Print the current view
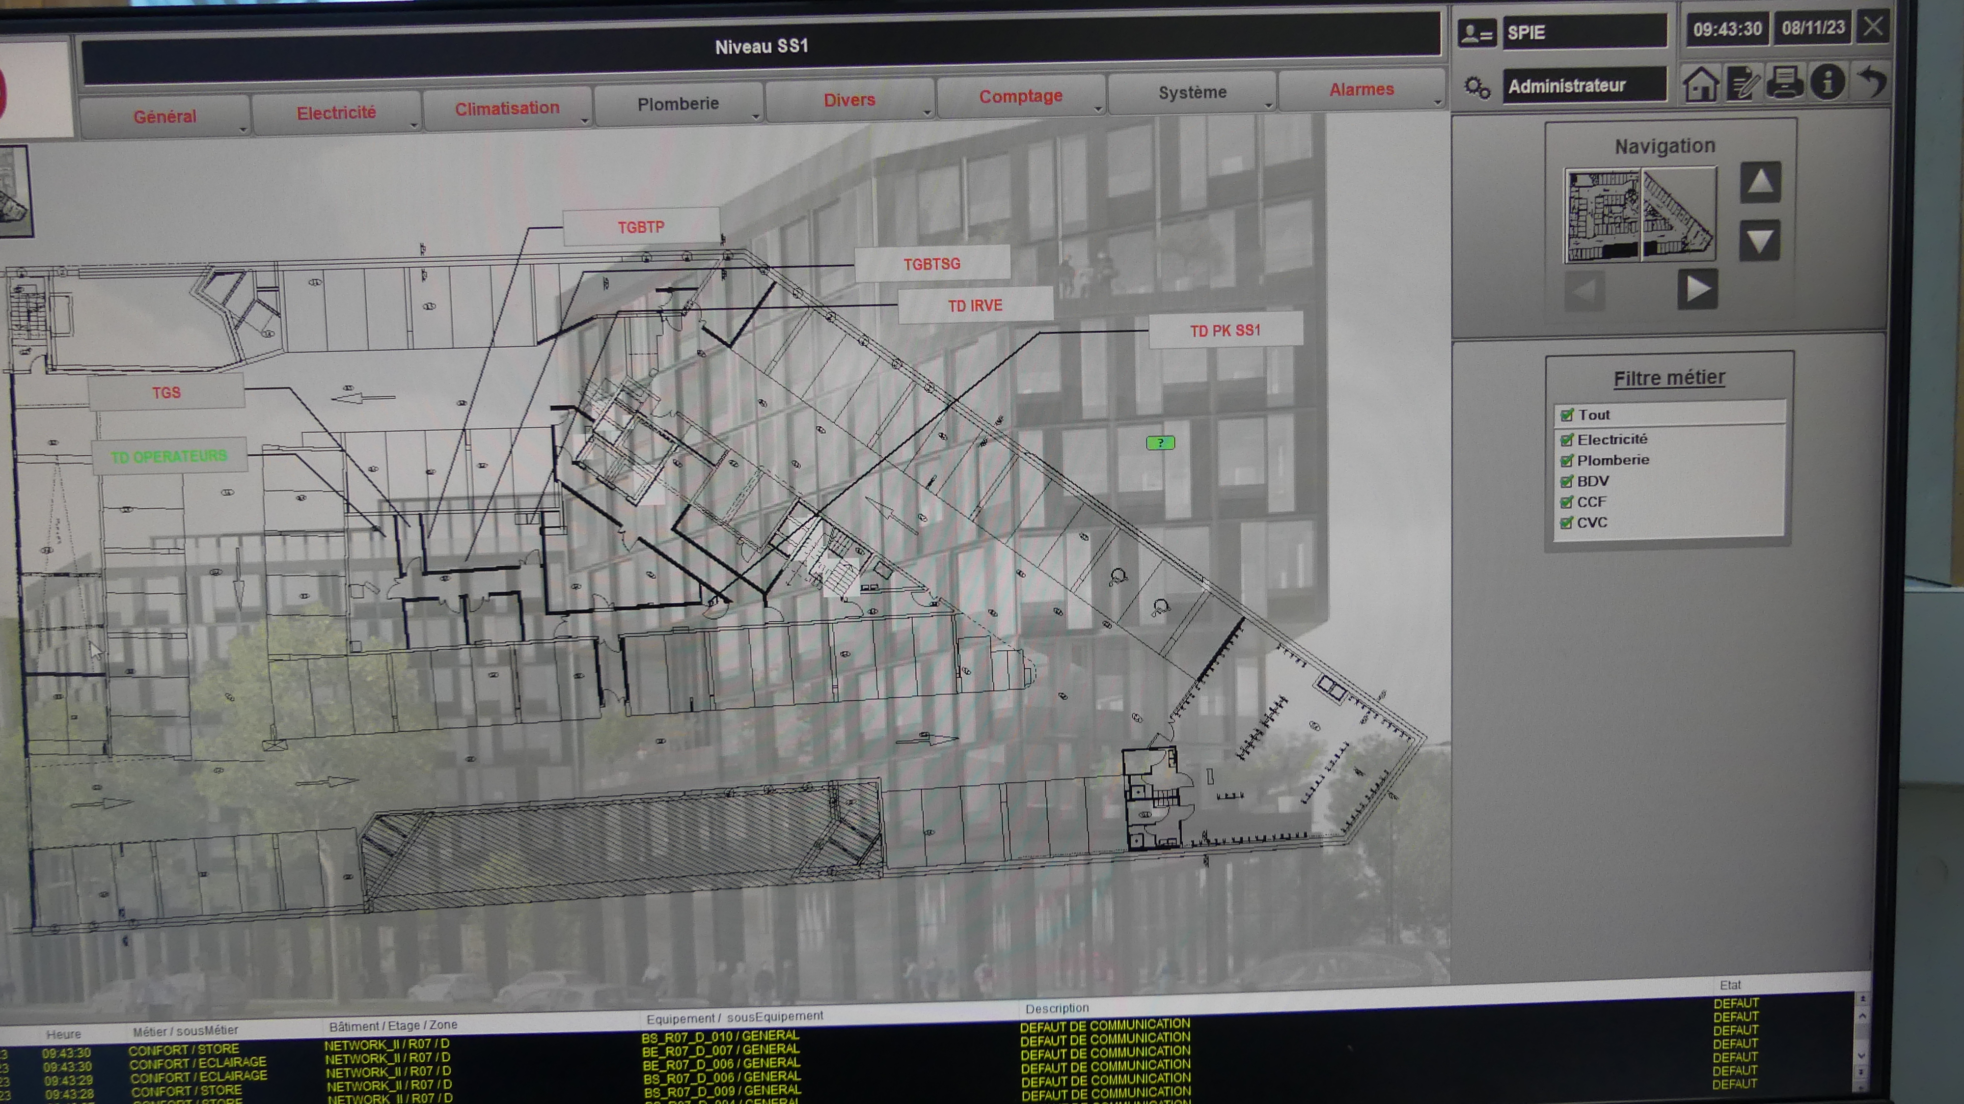The height and width of the screenshot is (1104, 1964). coord(1785,83)
